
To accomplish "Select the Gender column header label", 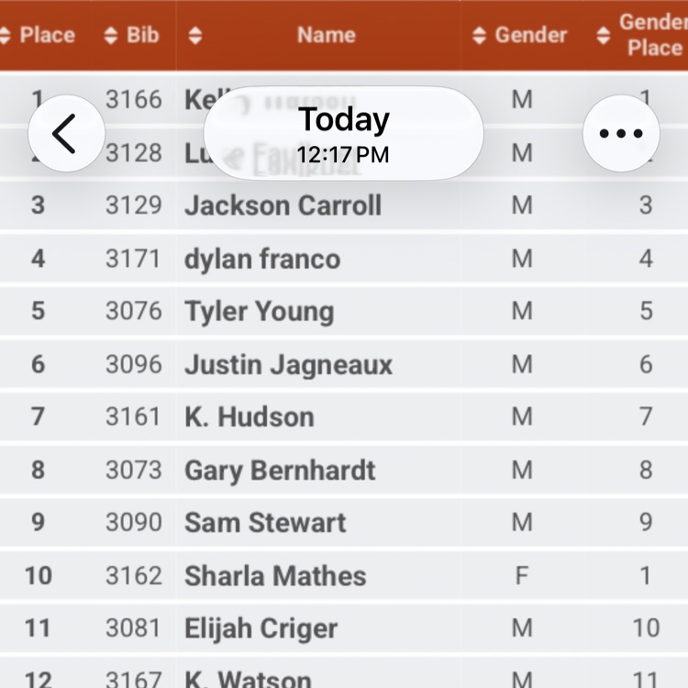I will click(531, 35).
